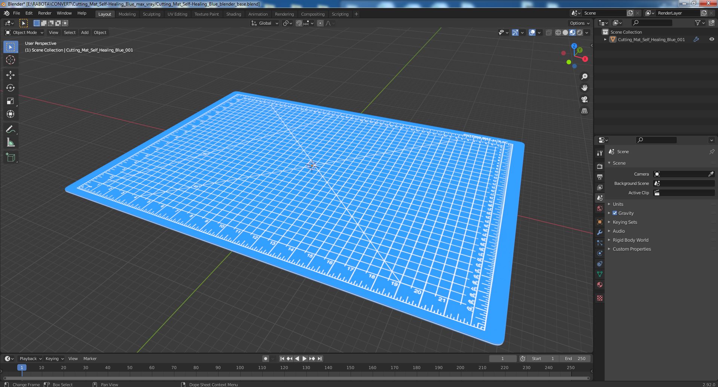Click the pan view hand icon

click(584, 88)
